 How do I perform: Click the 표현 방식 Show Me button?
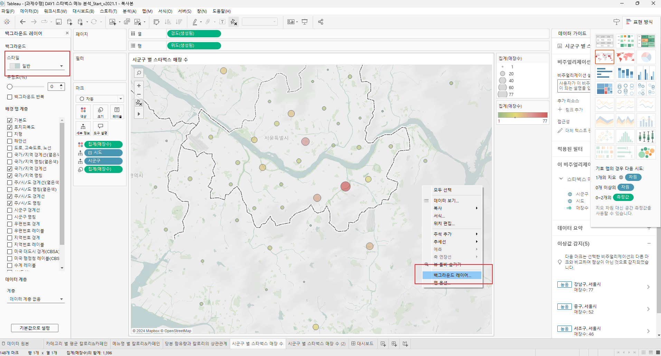[x=640, y=22]
